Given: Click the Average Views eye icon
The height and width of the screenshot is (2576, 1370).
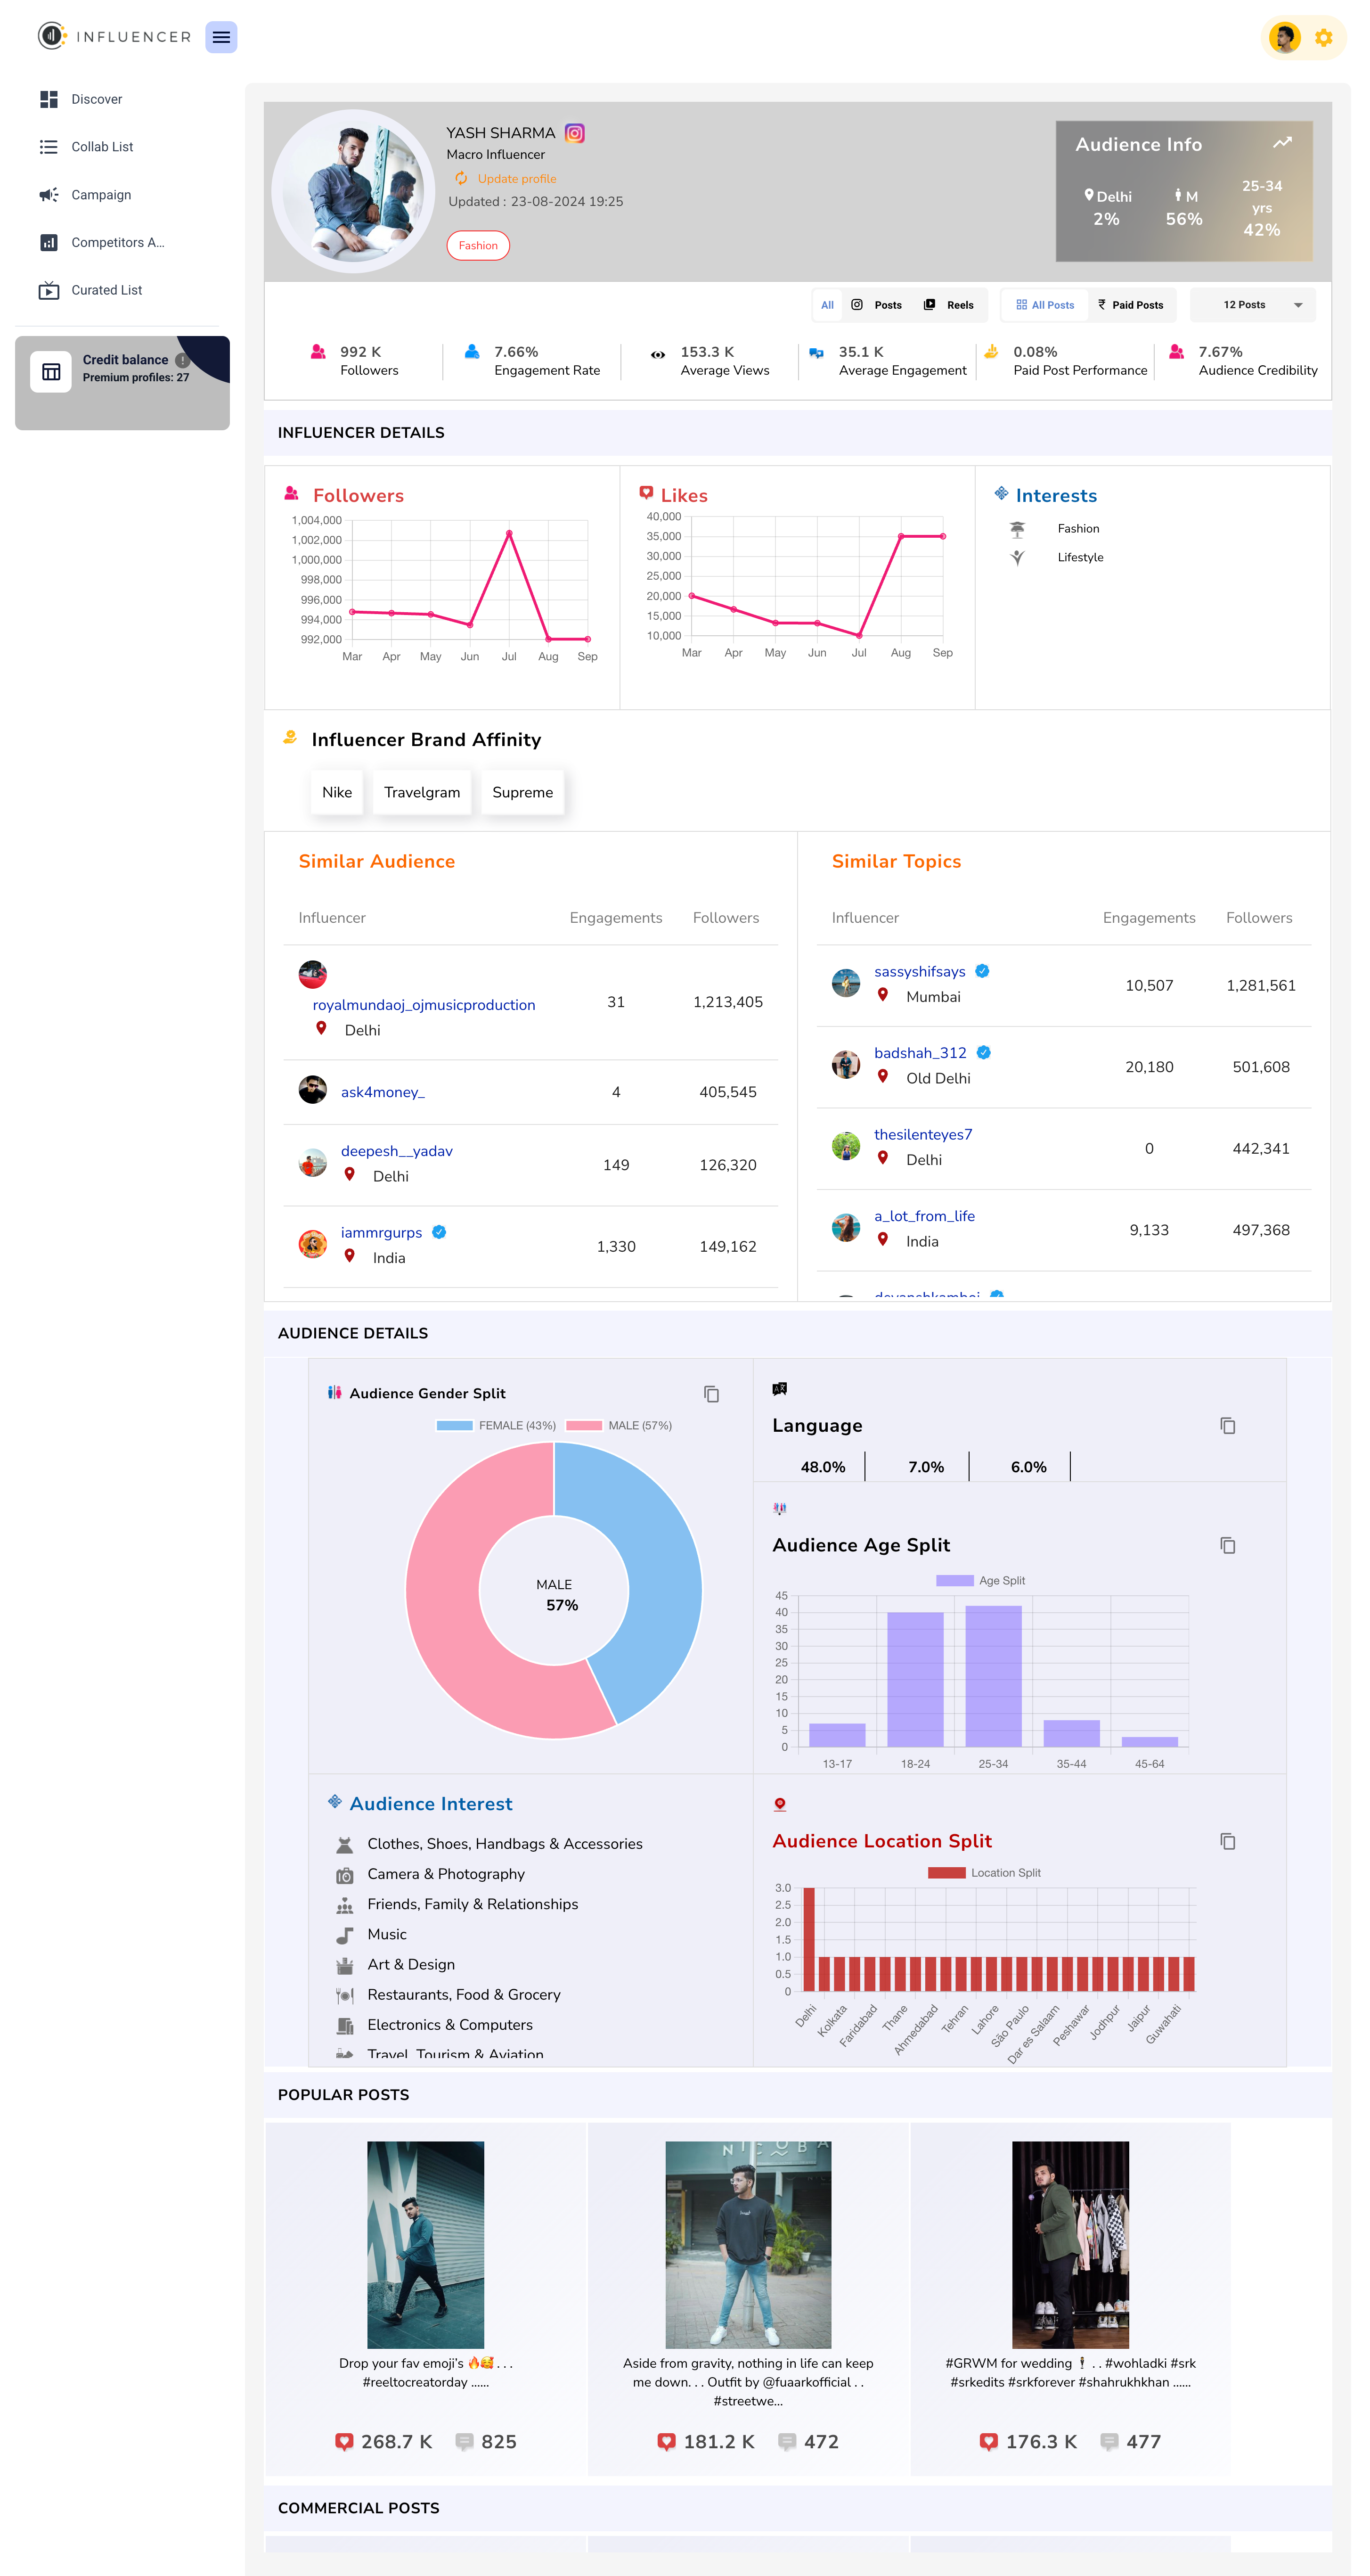Looking at the screenshot, I should coord(658,354).
